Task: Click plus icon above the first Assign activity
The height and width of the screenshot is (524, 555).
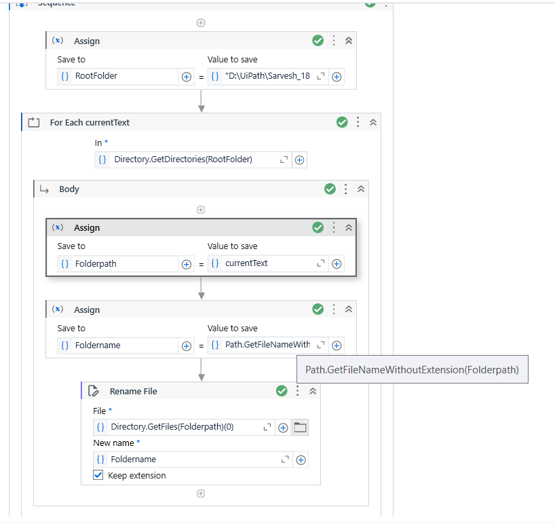Action: [201, 22]
